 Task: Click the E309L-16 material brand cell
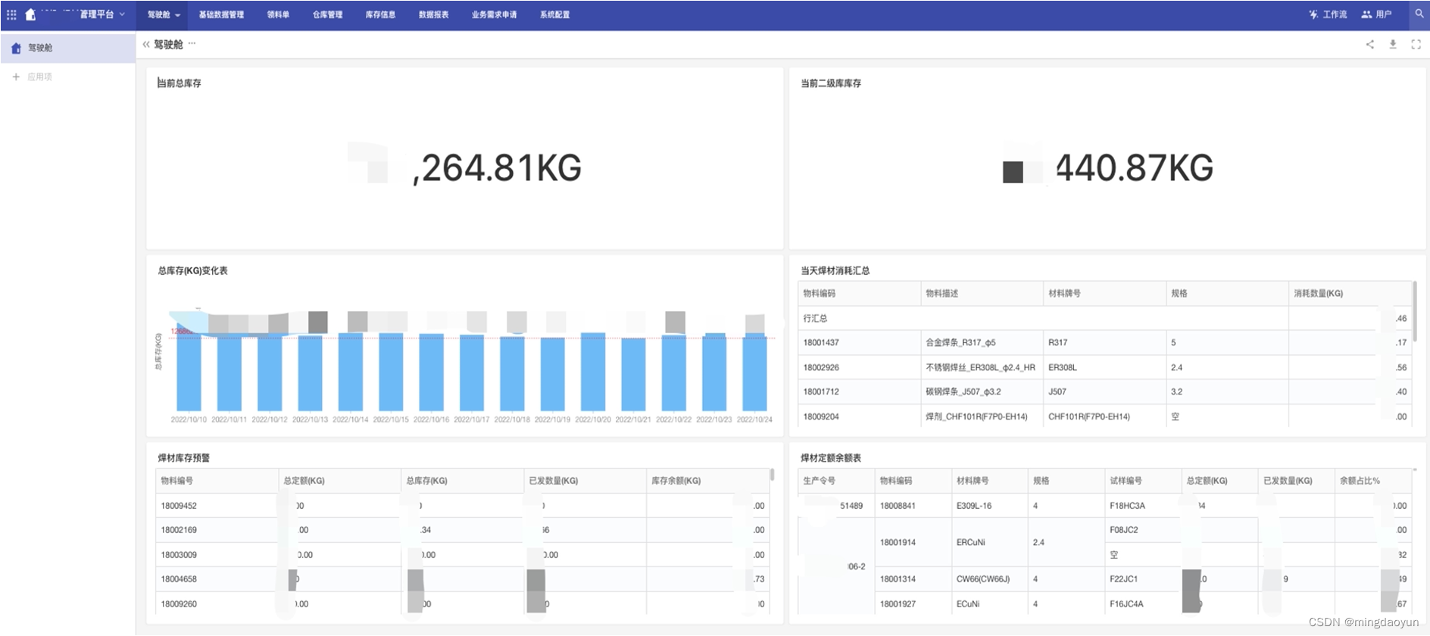point(989,506)
